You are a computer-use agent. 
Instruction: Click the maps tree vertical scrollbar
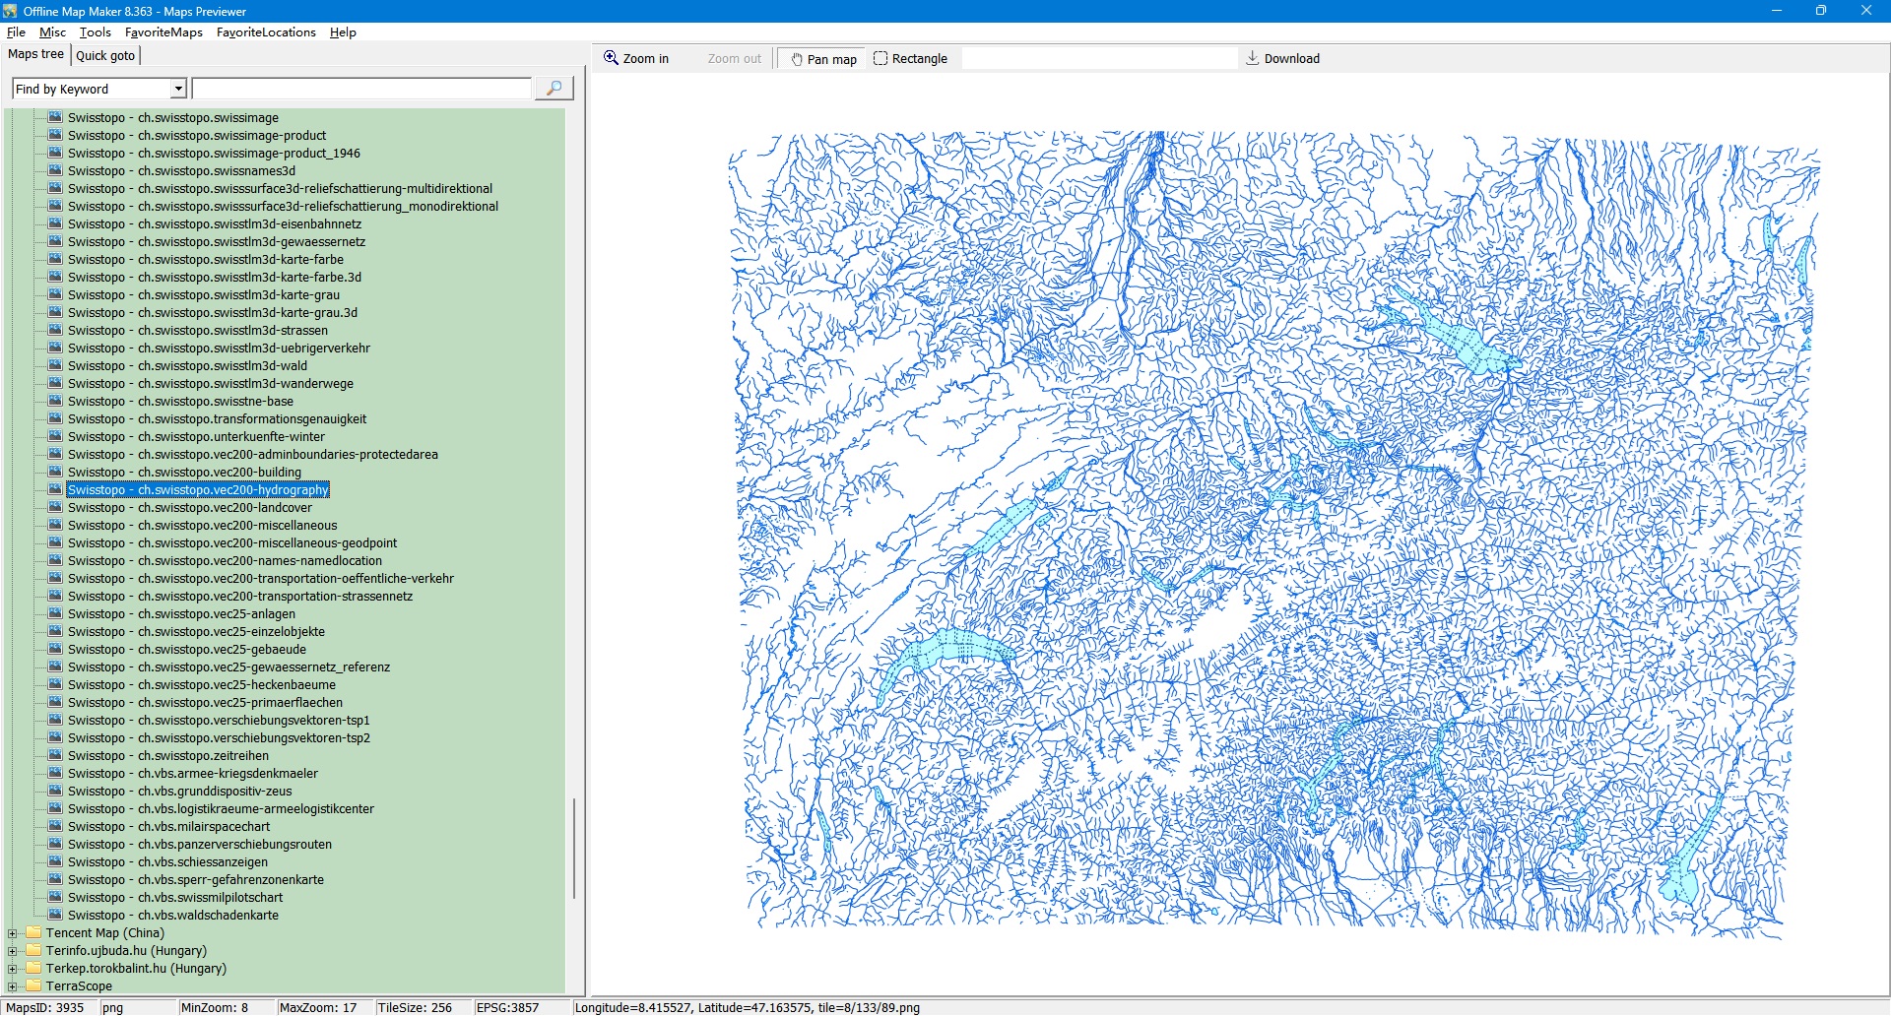coord(573,847)
